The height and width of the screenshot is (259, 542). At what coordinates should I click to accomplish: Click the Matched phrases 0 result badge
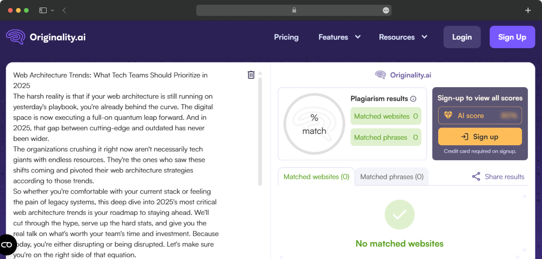tap(386, 137)
